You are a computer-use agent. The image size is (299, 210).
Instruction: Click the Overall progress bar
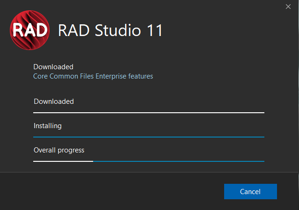149,161
